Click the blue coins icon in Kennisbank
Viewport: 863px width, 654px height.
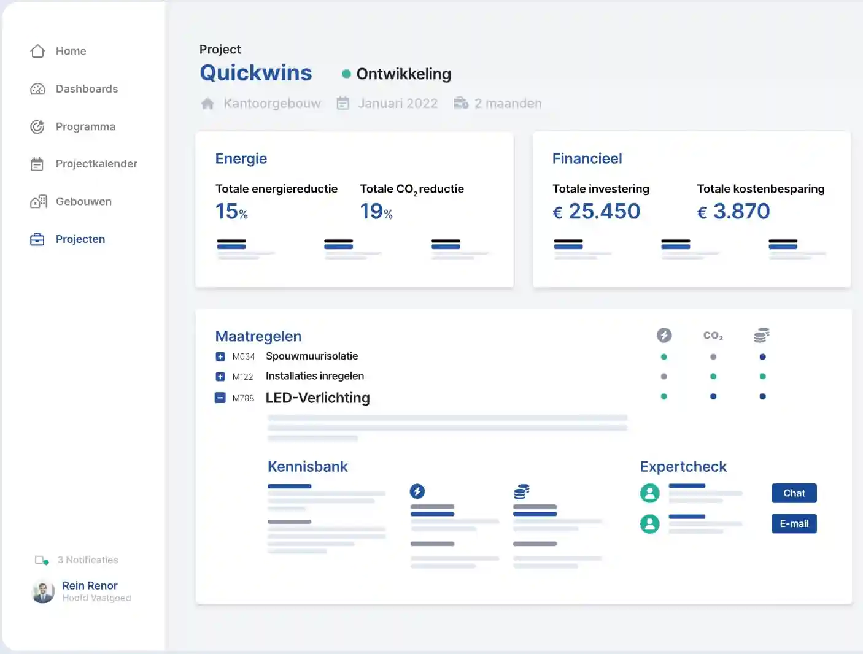(x=522, y=491)
